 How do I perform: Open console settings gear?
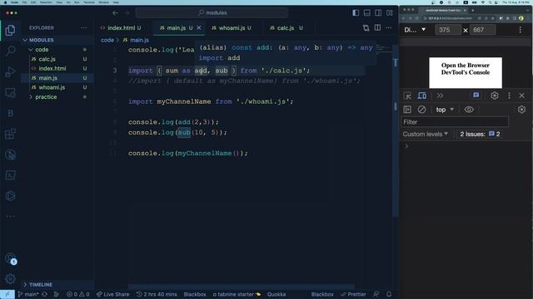tap(521, 110)
